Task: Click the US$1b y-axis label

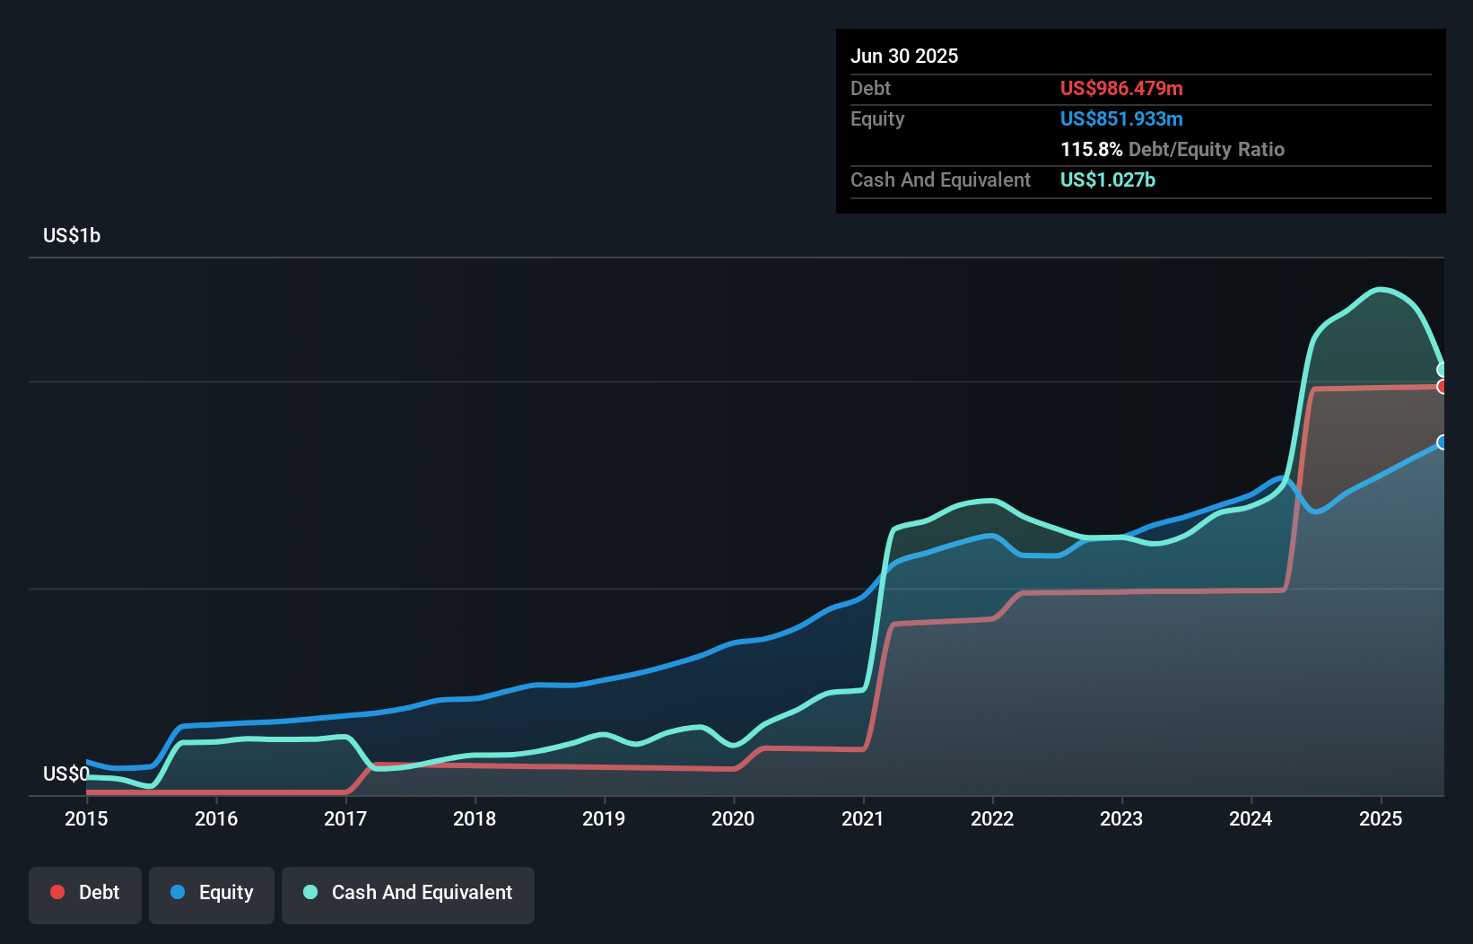Action: 72,236
